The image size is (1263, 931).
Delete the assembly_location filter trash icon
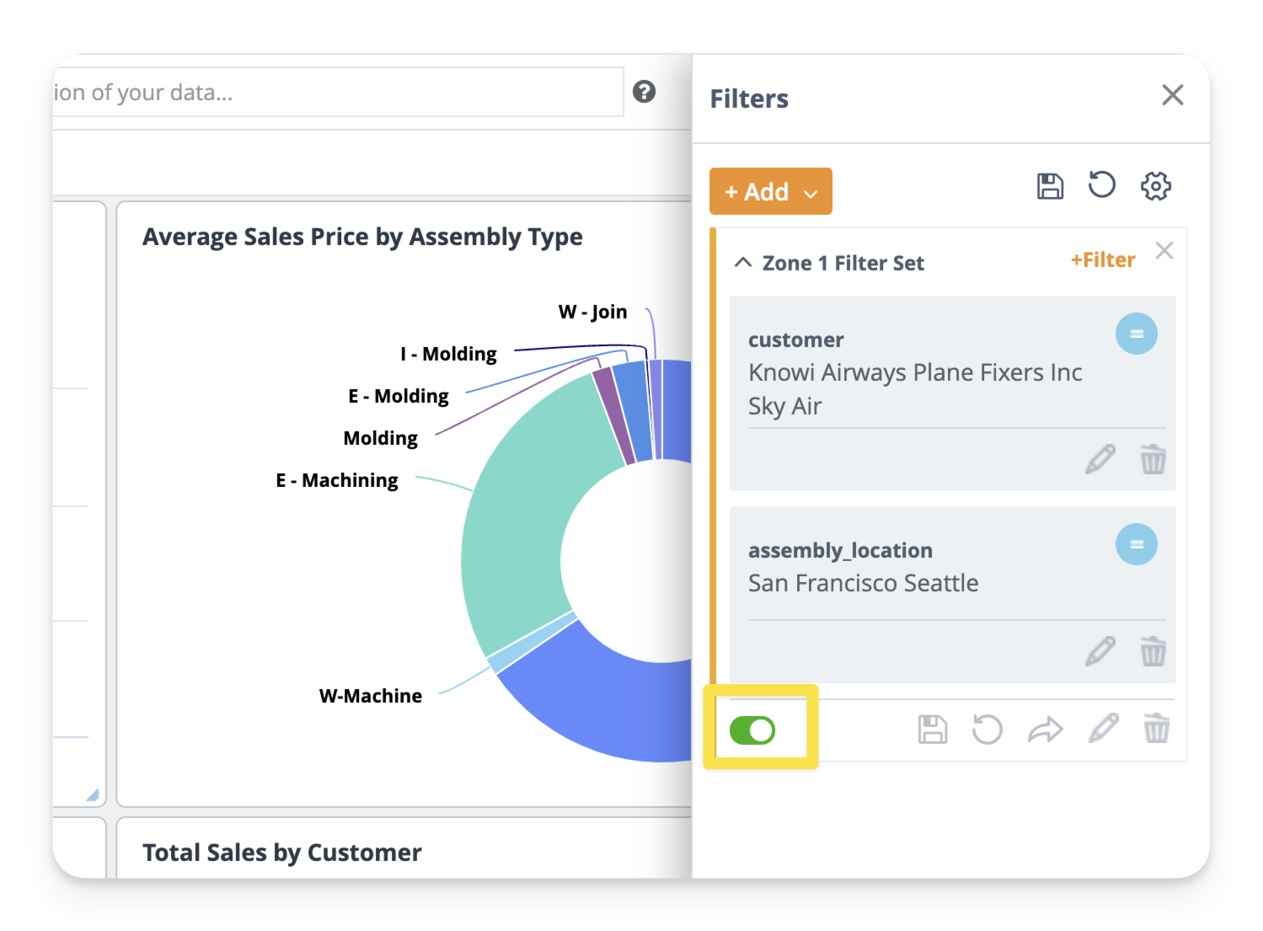click(x=1153, y=651)
